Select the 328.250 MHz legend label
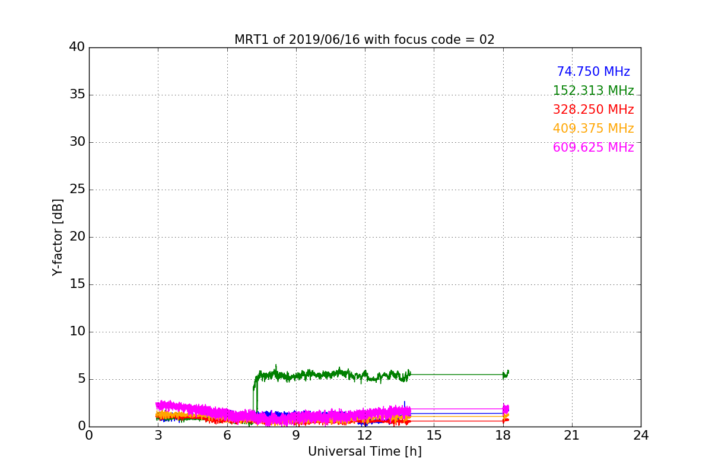 pyautogui.click(x=593, y=110)
